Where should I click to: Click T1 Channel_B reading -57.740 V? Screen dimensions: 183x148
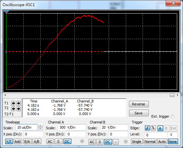(x=85, y=105)
